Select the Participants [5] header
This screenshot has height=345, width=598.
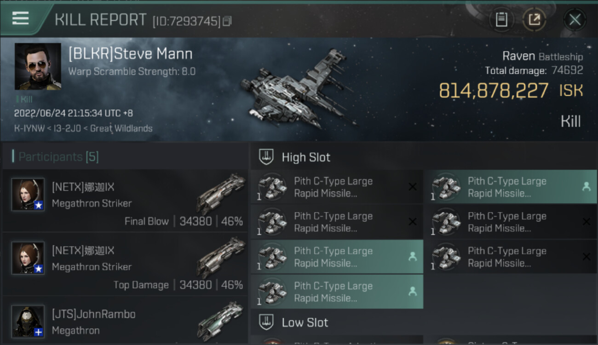[58, 157]
